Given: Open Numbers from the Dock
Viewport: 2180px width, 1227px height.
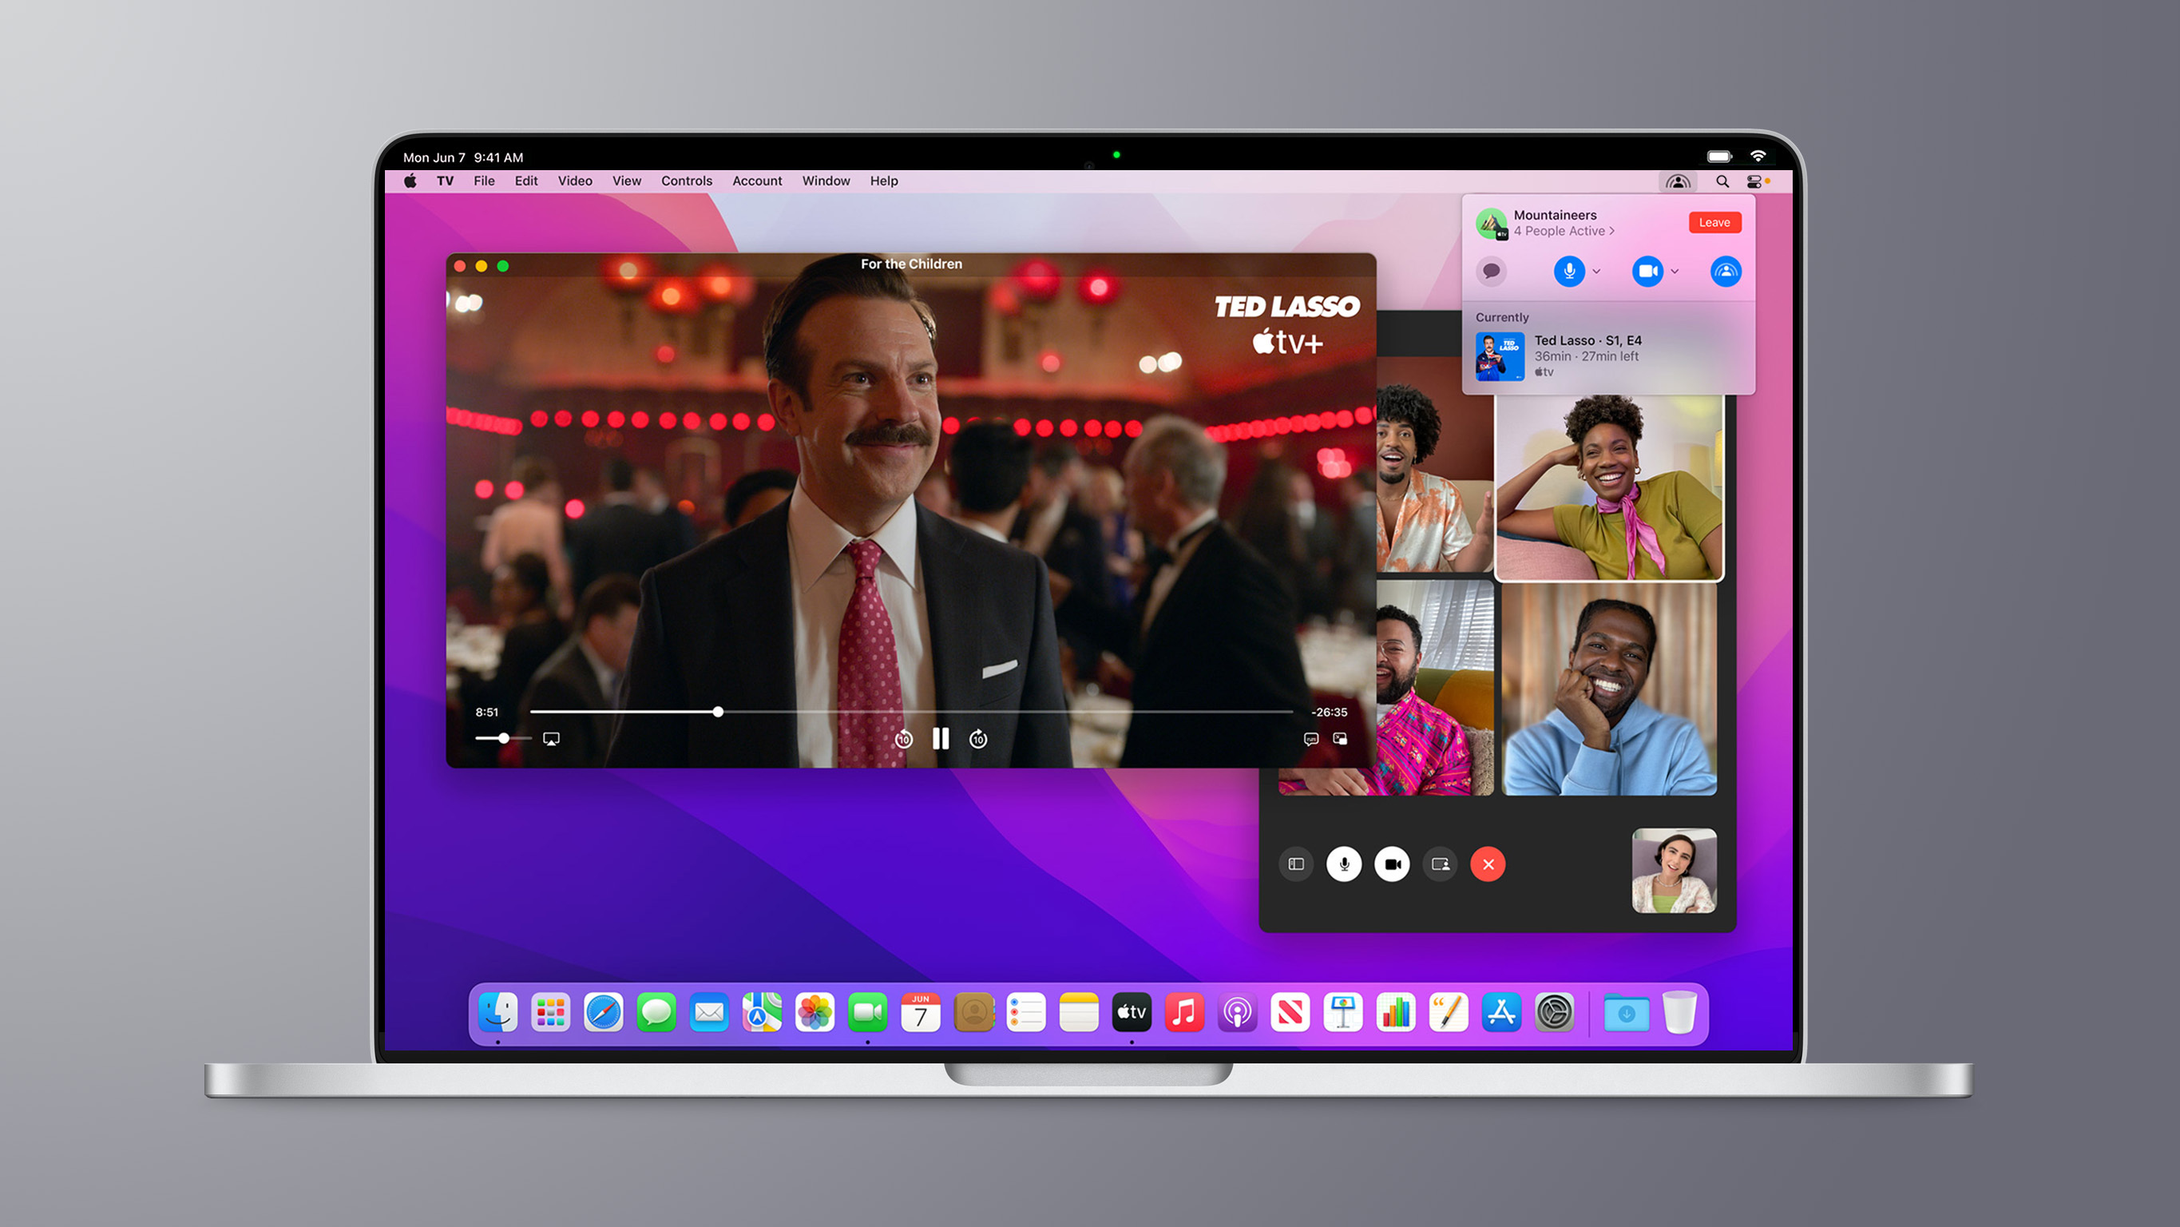Looking at the screenshot, I should coord(1396,1012).
